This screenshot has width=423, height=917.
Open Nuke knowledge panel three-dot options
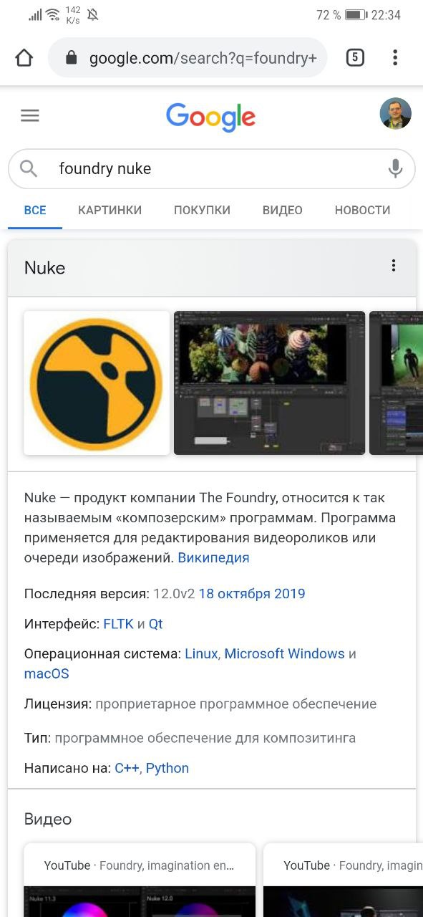click(x=394, y=266)
